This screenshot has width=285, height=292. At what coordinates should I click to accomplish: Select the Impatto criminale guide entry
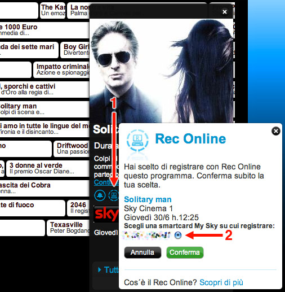61,69
